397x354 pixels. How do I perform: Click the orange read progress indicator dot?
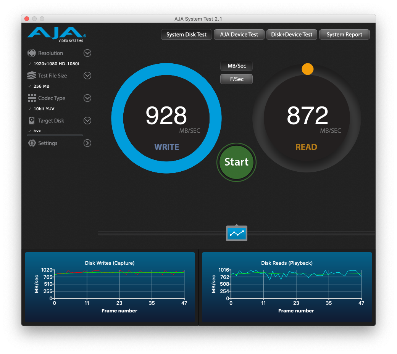[308, 69]
